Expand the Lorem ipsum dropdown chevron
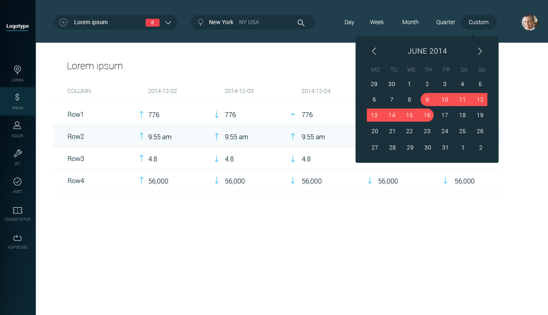 tap(168, 23)
